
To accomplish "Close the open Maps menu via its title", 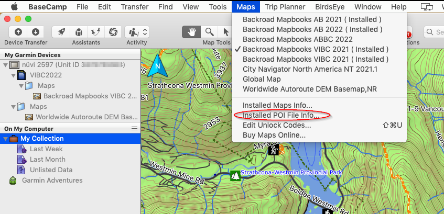I will (245, 7).
